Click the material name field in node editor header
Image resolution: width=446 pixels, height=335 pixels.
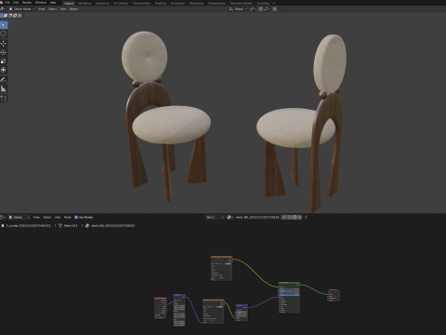[257, 218]
